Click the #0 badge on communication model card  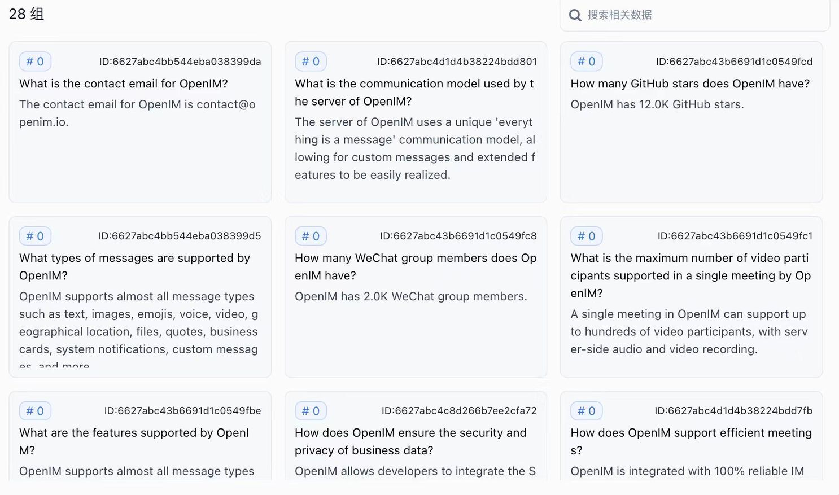click(311, 62)
